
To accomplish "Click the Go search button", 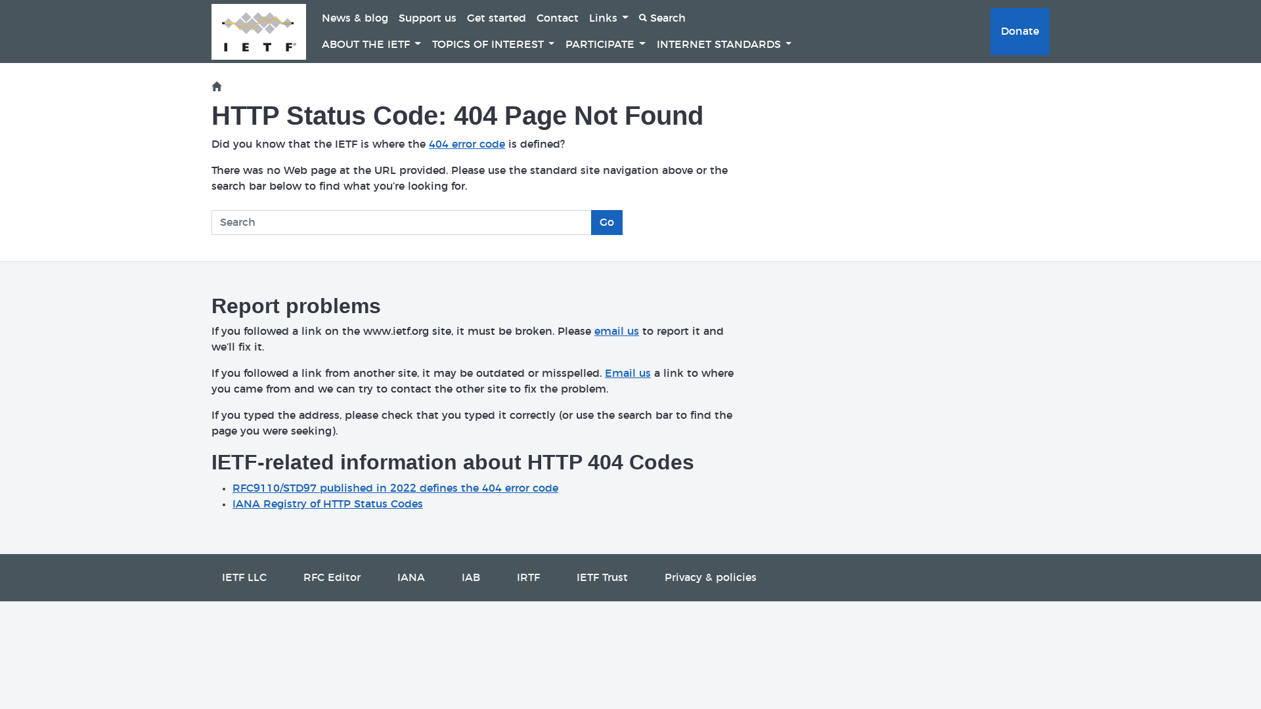I will [606, 223].
